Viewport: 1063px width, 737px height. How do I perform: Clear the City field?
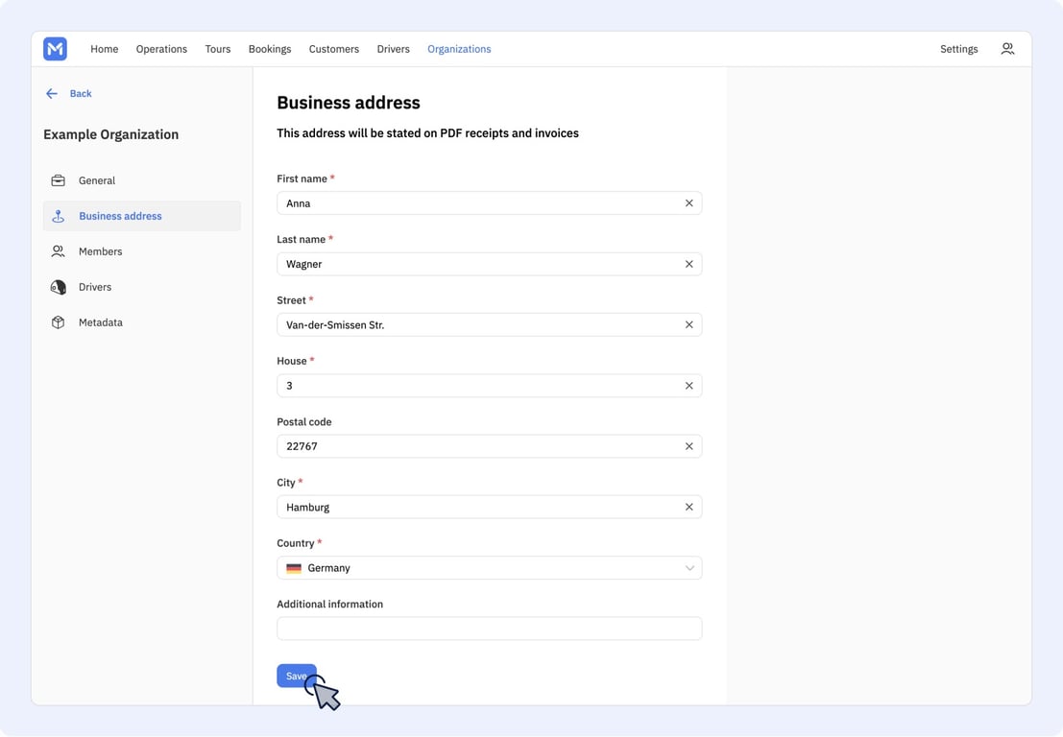pyautogui.click(x=689, y=507)
